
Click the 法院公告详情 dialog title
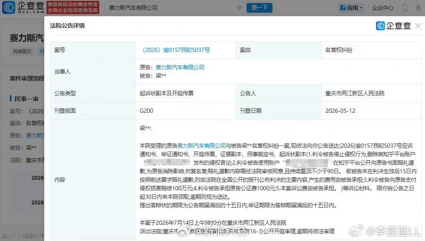click(67, 26)
